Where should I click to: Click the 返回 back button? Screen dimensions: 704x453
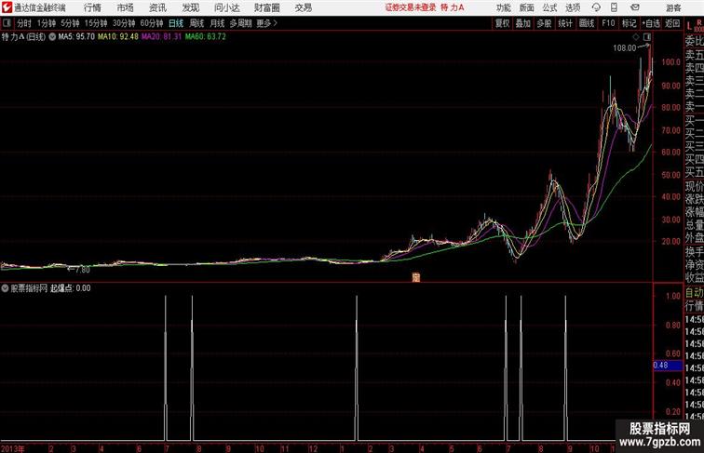pos(672,23)
